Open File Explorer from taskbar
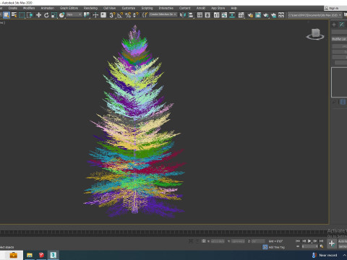 click(30, 255)
